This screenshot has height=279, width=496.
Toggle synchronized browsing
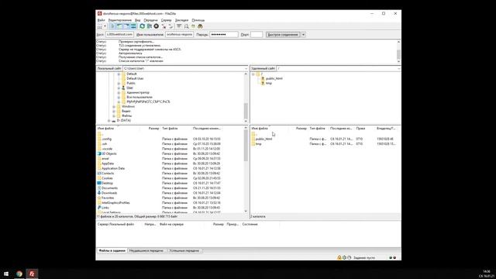(x=193, y=26)
